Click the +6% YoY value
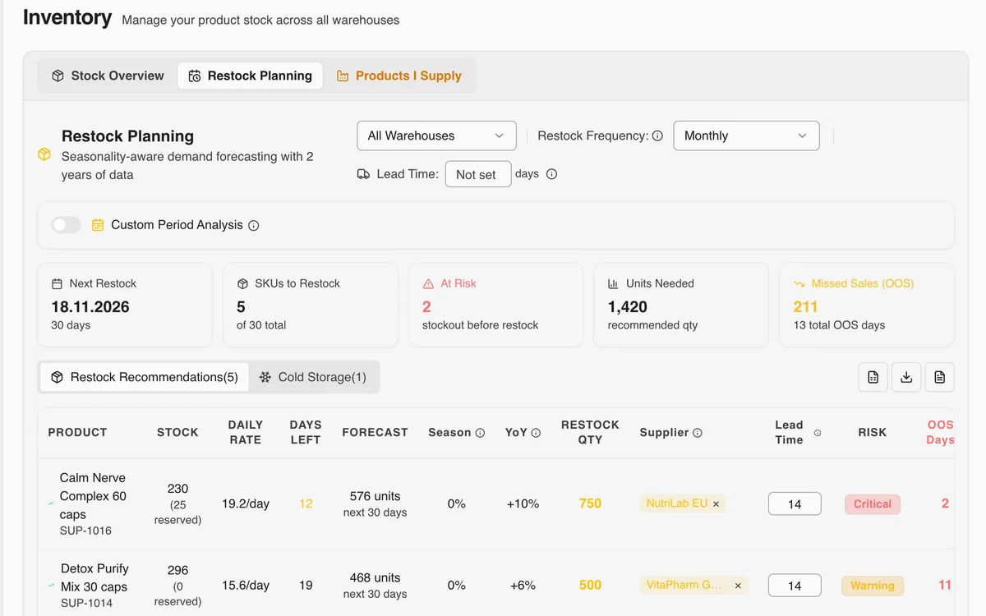 (523, 585)
